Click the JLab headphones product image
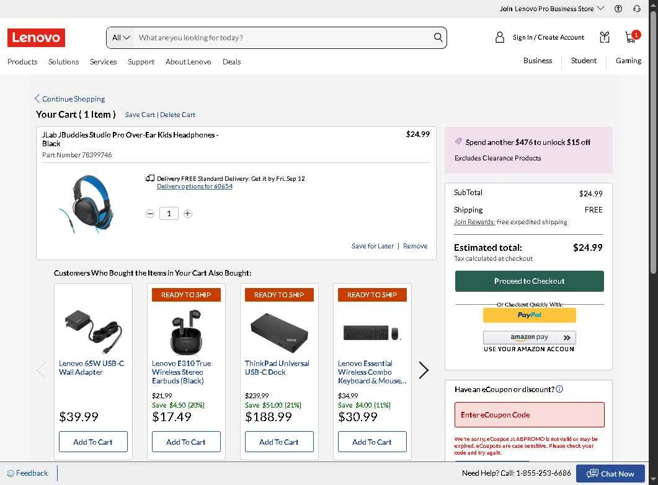 (x=87, y=203)
